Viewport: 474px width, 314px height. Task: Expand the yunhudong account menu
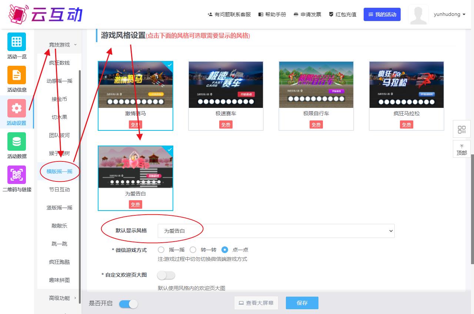[449, 14]
